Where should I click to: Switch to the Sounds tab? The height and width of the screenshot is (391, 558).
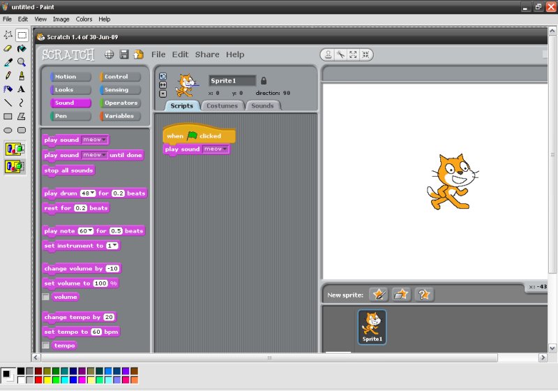[x=263, y=105]
